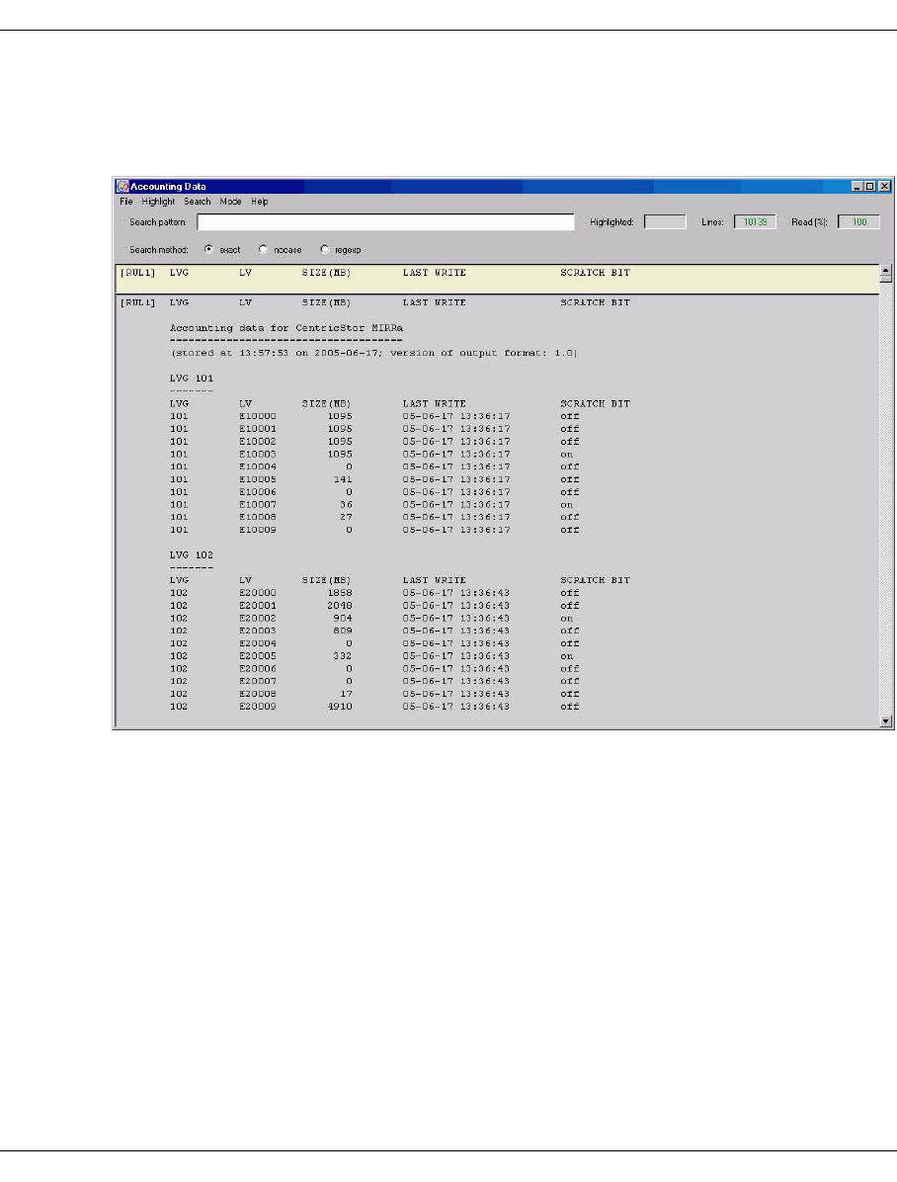Open the Mode menu
This screenshot has height=1182, width=897.
click(230, 202)
